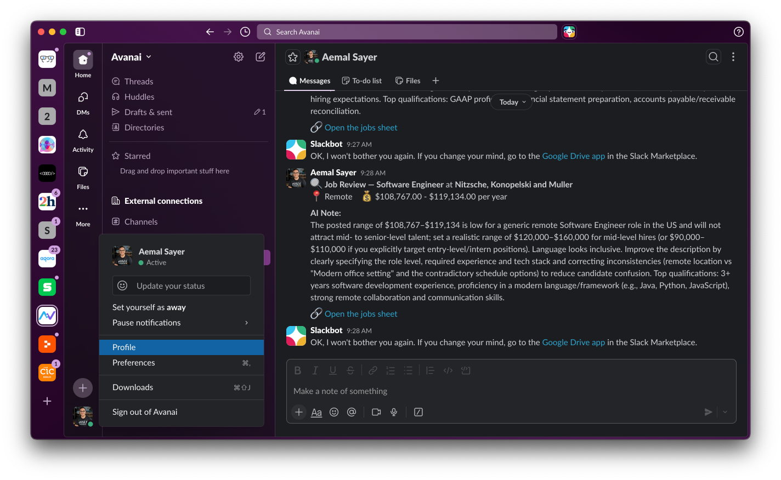The height and width of the screenshot is (480, 781).
Task: Open Google Drive app link at 9:27 AM
Action: pyautogui.click(x=574, y=156)
